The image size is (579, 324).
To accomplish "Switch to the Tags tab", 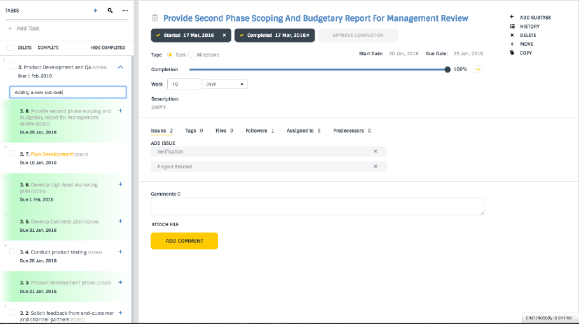I will point(194,131).
